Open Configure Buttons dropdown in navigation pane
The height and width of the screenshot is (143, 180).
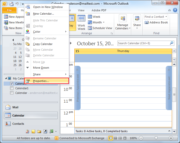(x=56, y=132)
